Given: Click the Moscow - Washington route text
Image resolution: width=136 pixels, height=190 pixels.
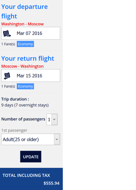Looking at the screenshot, I should coord(22,66).
